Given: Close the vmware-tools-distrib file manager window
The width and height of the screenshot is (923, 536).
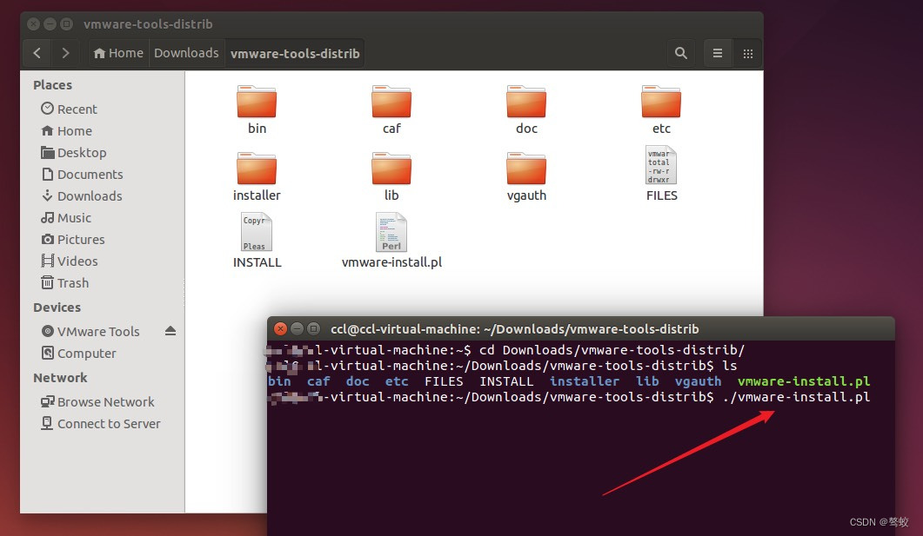Looking at the screenshot, I should click(34, 24).
